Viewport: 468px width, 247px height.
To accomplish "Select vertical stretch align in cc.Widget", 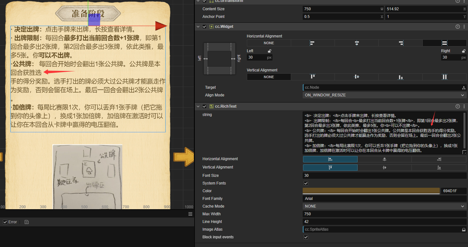I will click(445, 77).
